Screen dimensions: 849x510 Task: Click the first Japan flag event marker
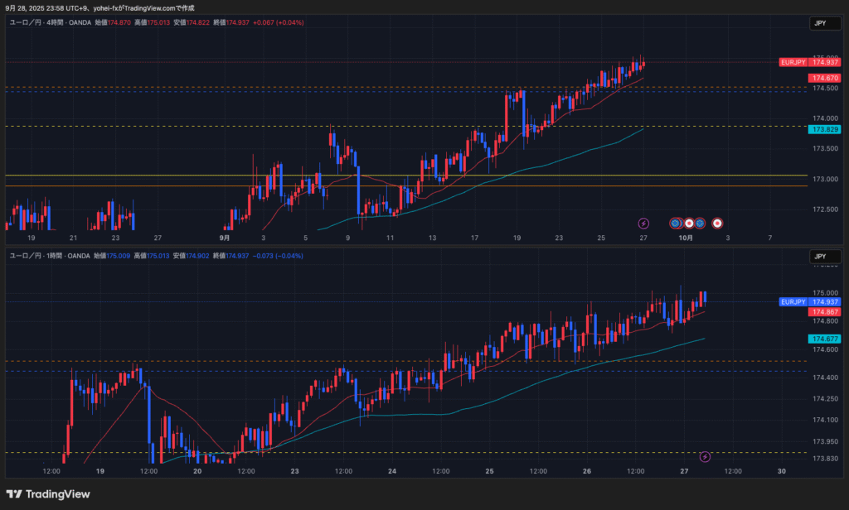click(x=689, y=223)
